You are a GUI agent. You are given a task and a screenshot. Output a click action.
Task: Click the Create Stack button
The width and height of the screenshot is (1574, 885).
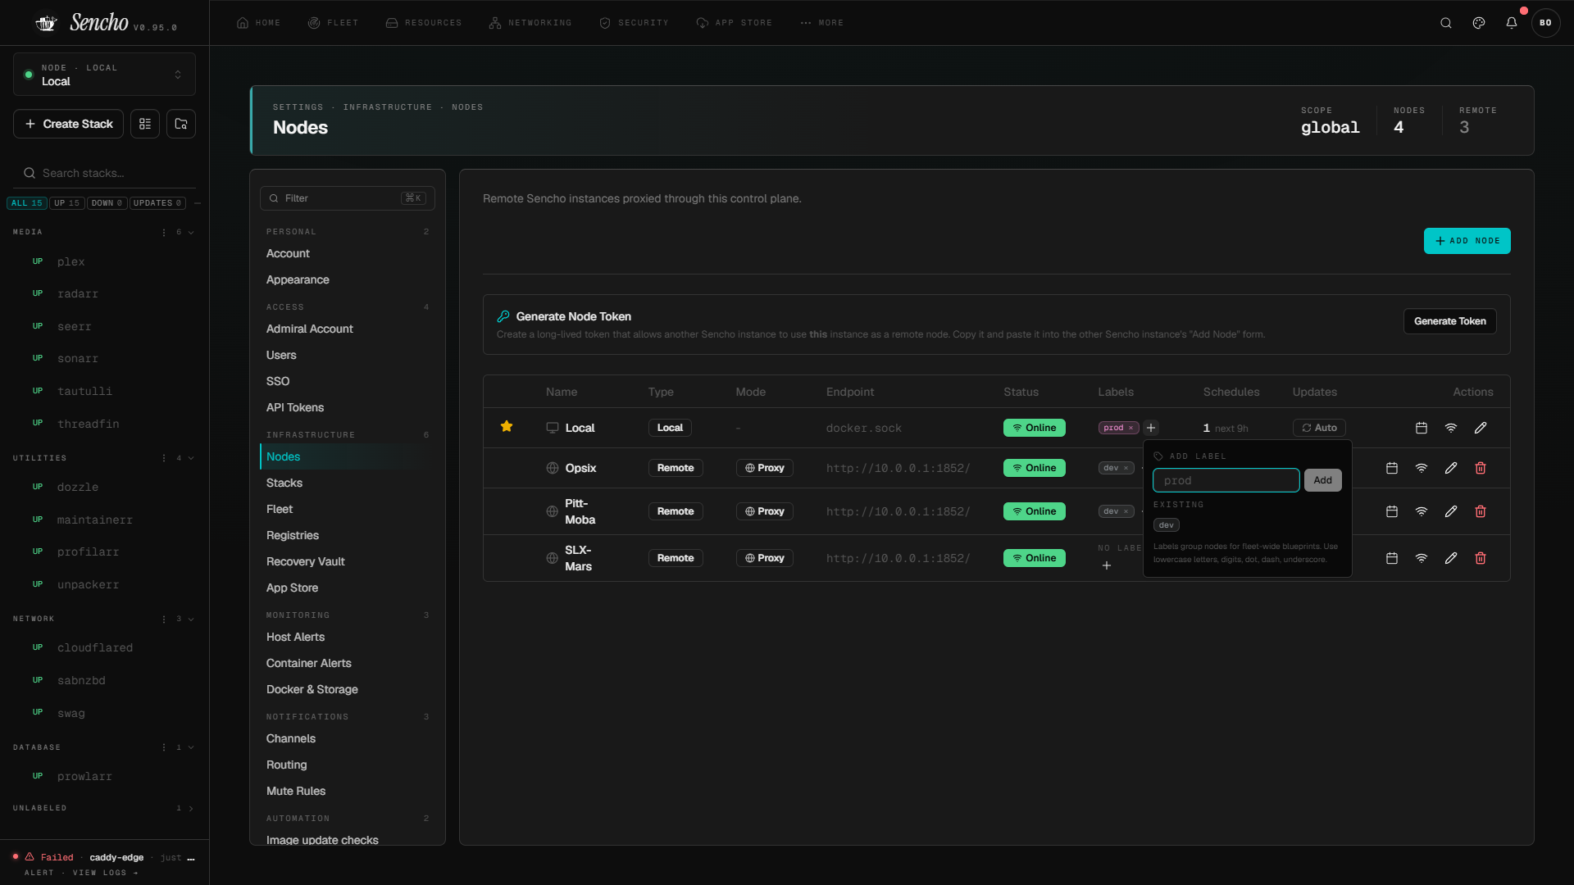[69, 124]
